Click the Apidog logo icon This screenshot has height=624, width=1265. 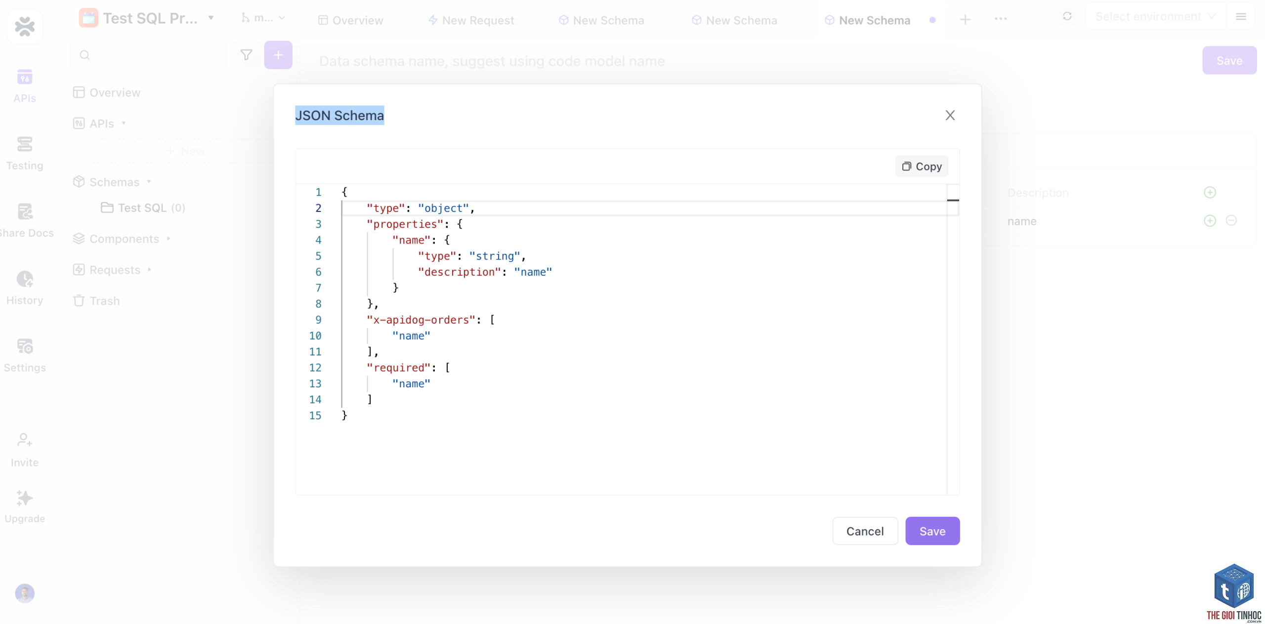pyautogui.click(x=25, y=26)
